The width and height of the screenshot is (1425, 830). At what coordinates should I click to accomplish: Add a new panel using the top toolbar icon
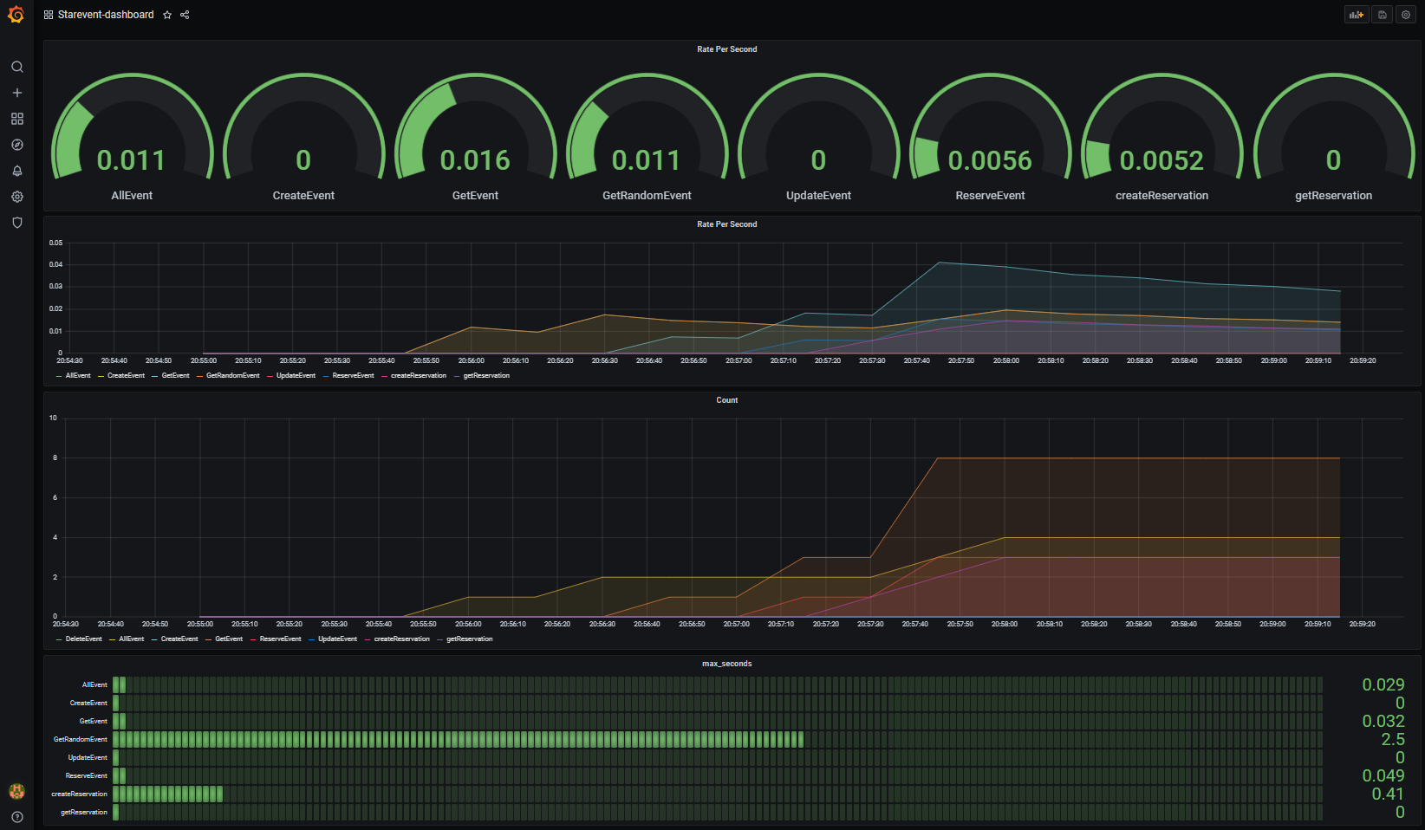coord(1357,15)
